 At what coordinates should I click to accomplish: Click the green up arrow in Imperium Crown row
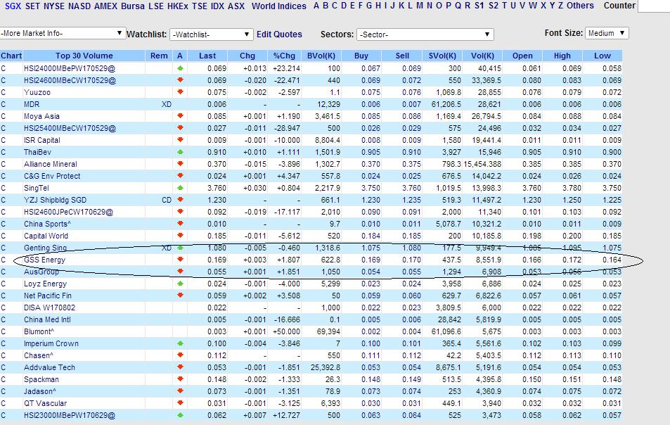(180, 343)
